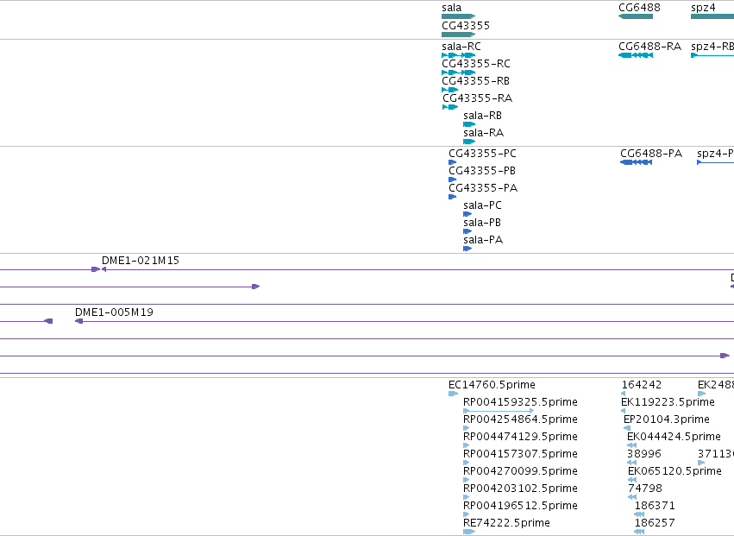Select protein sala-PB

(467, 231)
